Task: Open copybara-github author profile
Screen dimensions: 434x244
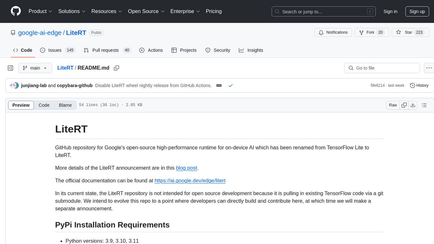Action: (75, 86)
